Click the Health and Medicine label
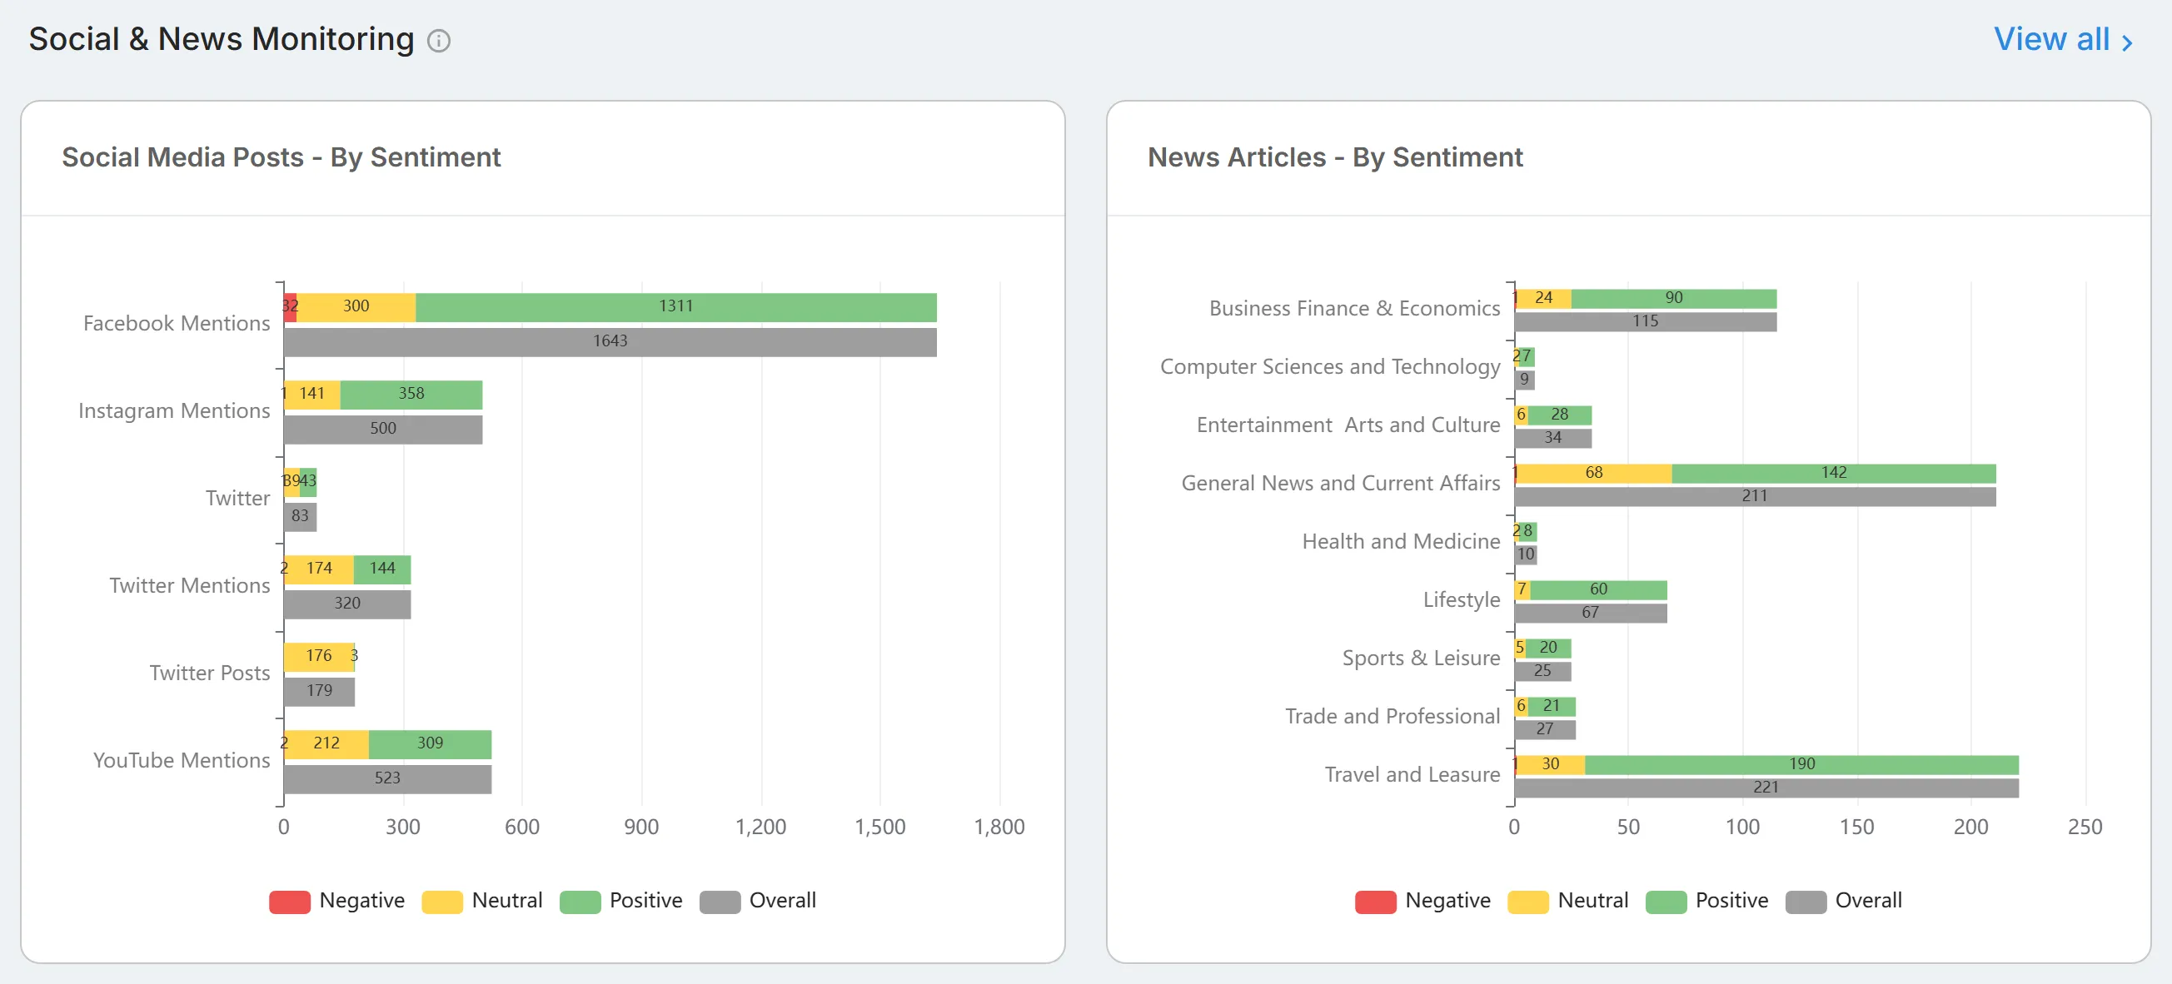 tap(1401, 541)
